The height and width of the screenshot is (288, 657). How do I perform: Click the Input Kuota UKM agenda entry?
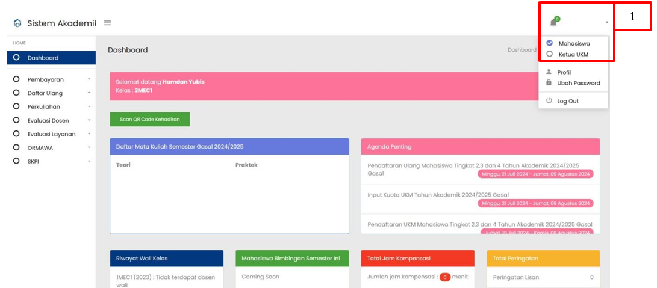(x=438, y=195)
